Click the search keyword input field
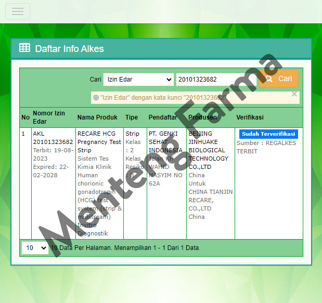Image resolution: width=322 pixels, height=303 pixels. [x=216, y=80]
